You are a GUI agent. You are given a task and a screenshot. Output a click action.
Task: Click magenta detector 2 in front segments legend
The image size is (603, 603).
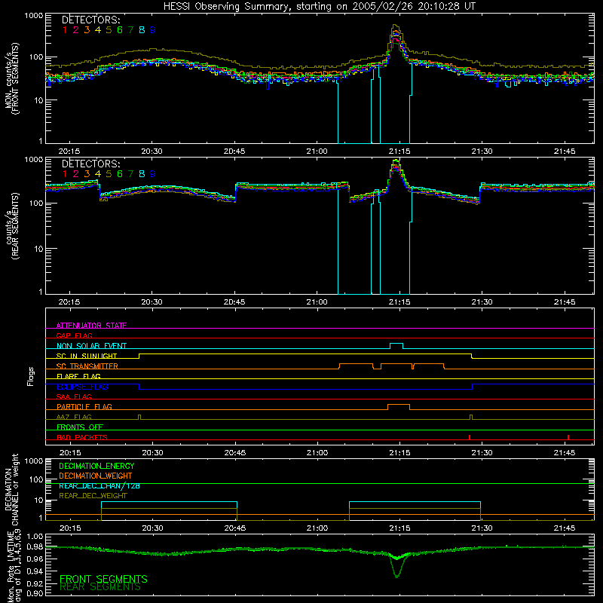(x=76, y=30)
